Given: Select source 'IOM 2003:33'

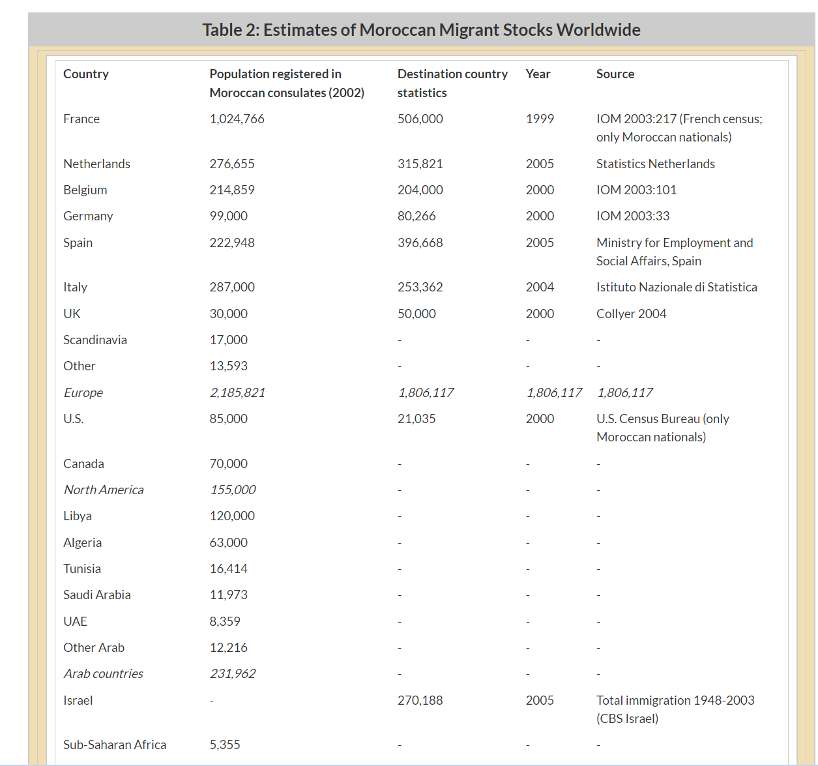Looking at the screenshot, I should tap(633, 216).
